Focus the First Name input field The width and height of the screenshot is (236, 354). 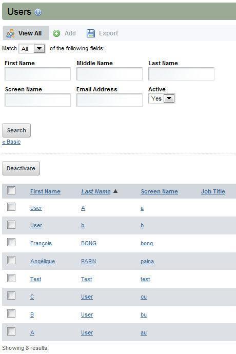click(x=38, y=74)
